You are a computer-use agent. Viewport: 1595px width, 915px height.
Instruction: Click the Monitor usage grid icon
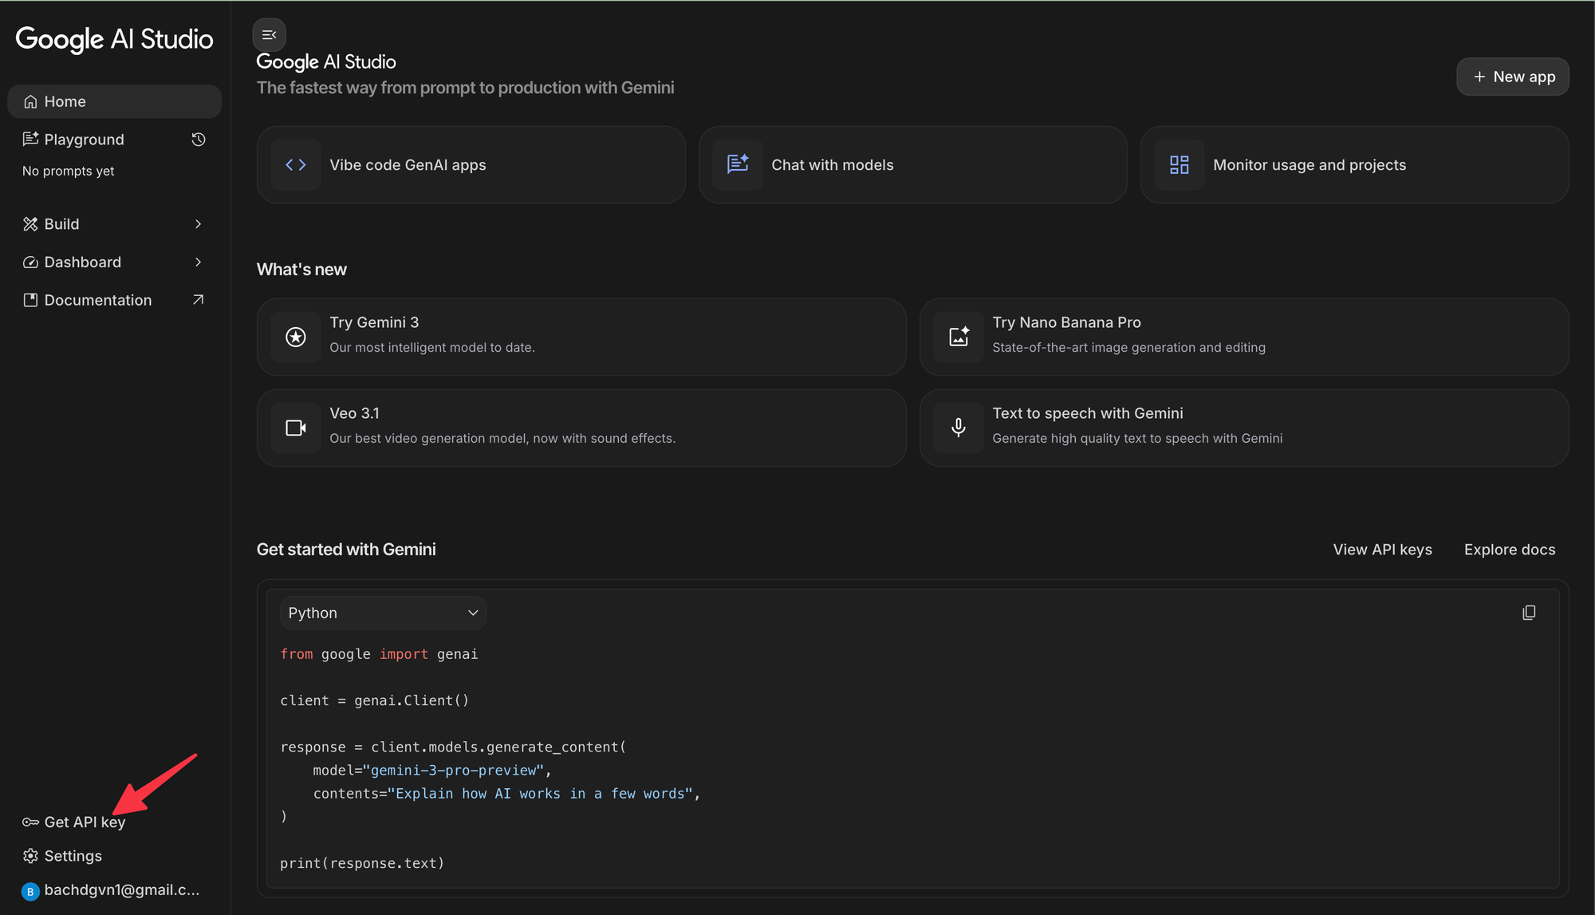(x=1179, y=165)
